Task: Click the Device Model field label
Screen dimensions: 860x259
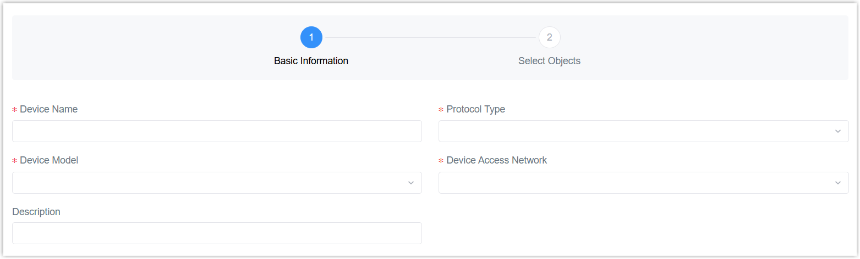Action: 49,160
